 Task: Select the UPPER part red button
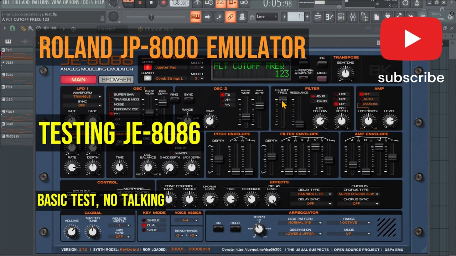point(147,67)
